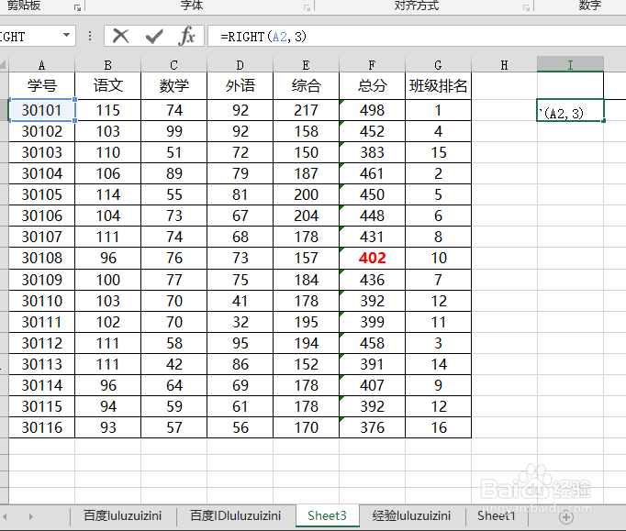
Task: Open the Name Box dropdown arrow
Action: click(67, 35)
